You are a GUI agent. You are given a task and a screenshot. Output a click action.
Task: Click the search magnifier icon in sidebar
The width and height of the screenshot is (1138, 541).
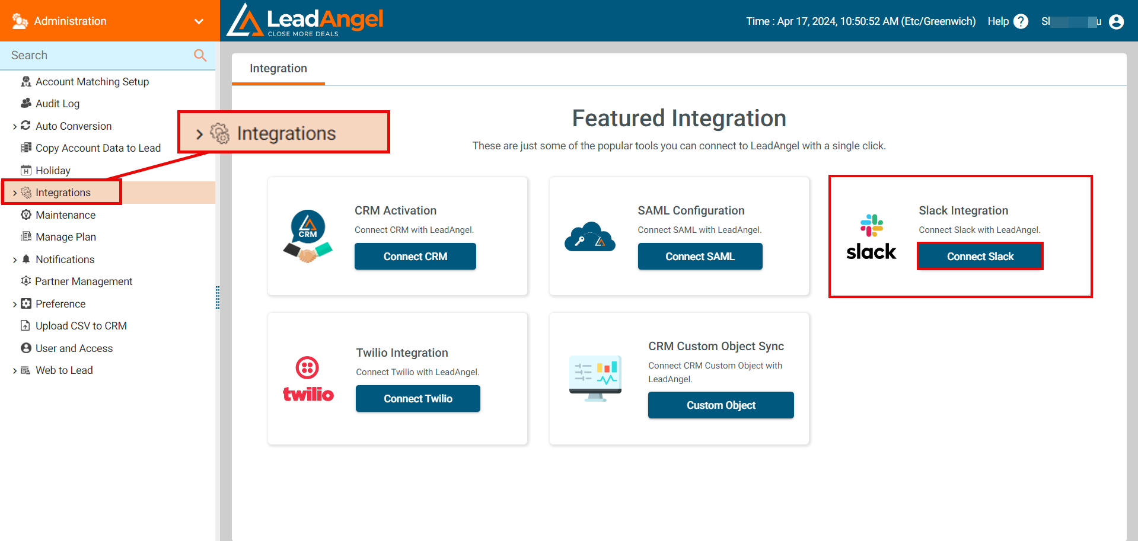point(200,55)
